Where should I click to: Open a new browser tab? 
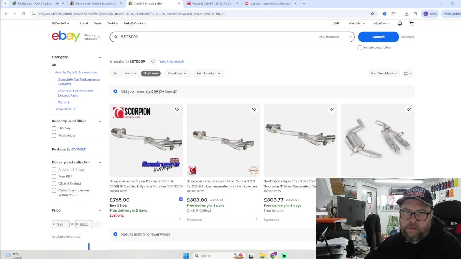[304, 4]
